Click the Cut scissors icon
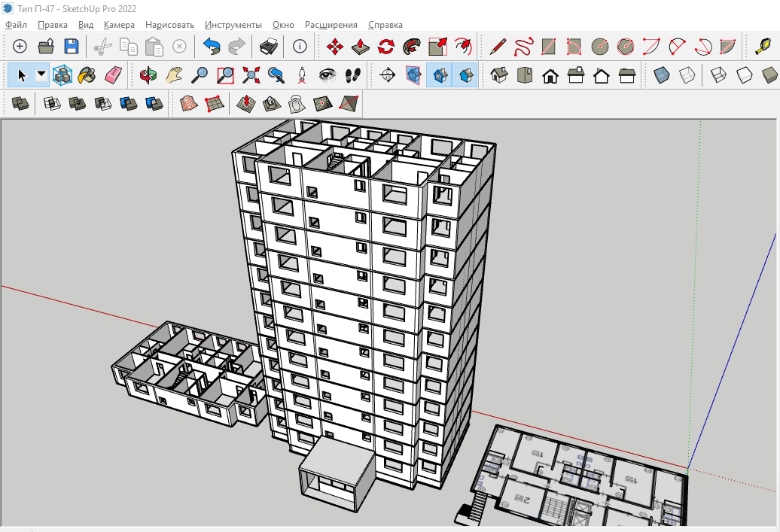The height and width of the screenshot is (532, 780). (103, 47)
